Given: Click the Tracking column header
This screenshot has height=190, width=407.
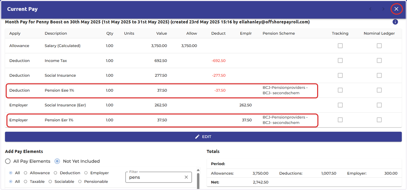Looking at the screenshot, I should click(340, 33).
